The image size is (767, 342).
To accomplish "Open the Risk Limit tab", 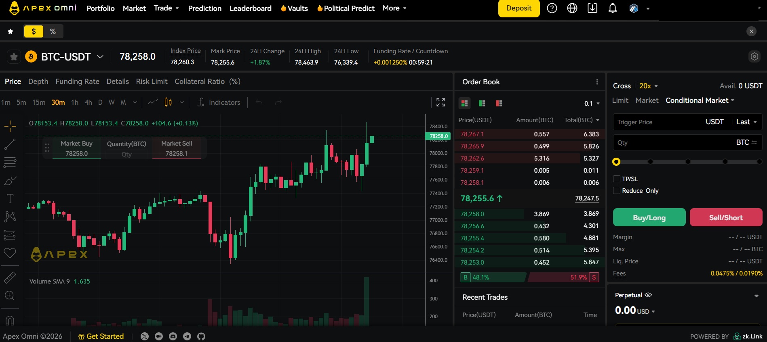I will [x=152, y=81].
